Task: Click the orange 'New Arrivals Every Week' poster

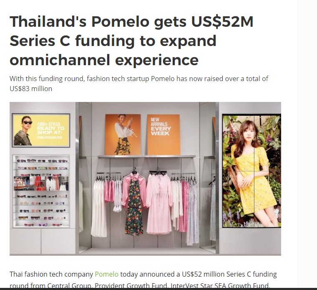Action: coord(164,135)
